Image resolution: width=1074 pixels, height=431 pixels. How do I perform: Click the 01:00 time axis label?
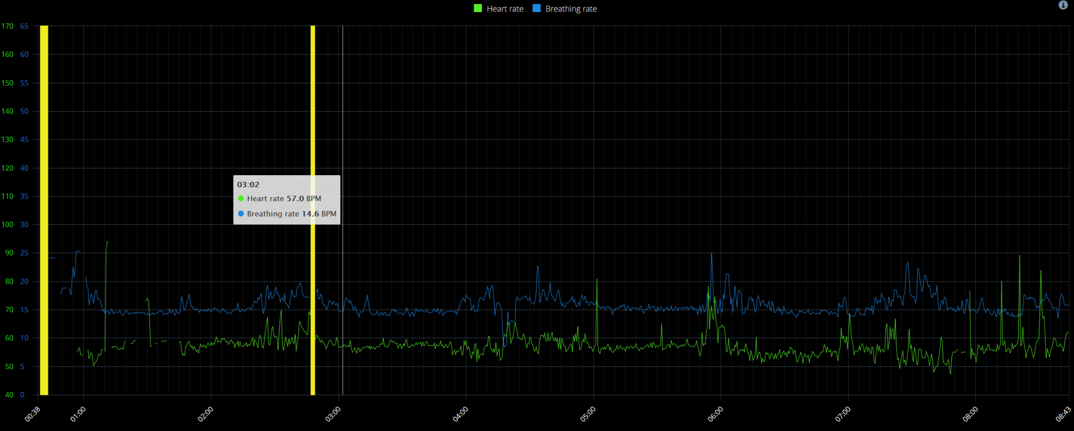[78, 414]
